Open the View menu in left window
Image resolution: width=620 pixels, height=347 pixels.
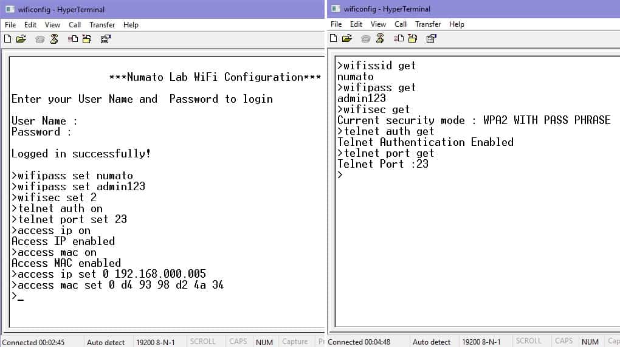[x=53, y=25]
